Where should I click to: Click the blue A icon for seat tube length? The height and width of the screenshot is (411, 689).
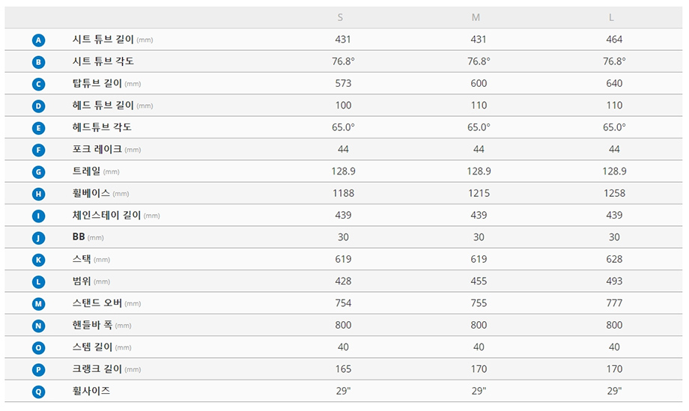click(39, 40)
